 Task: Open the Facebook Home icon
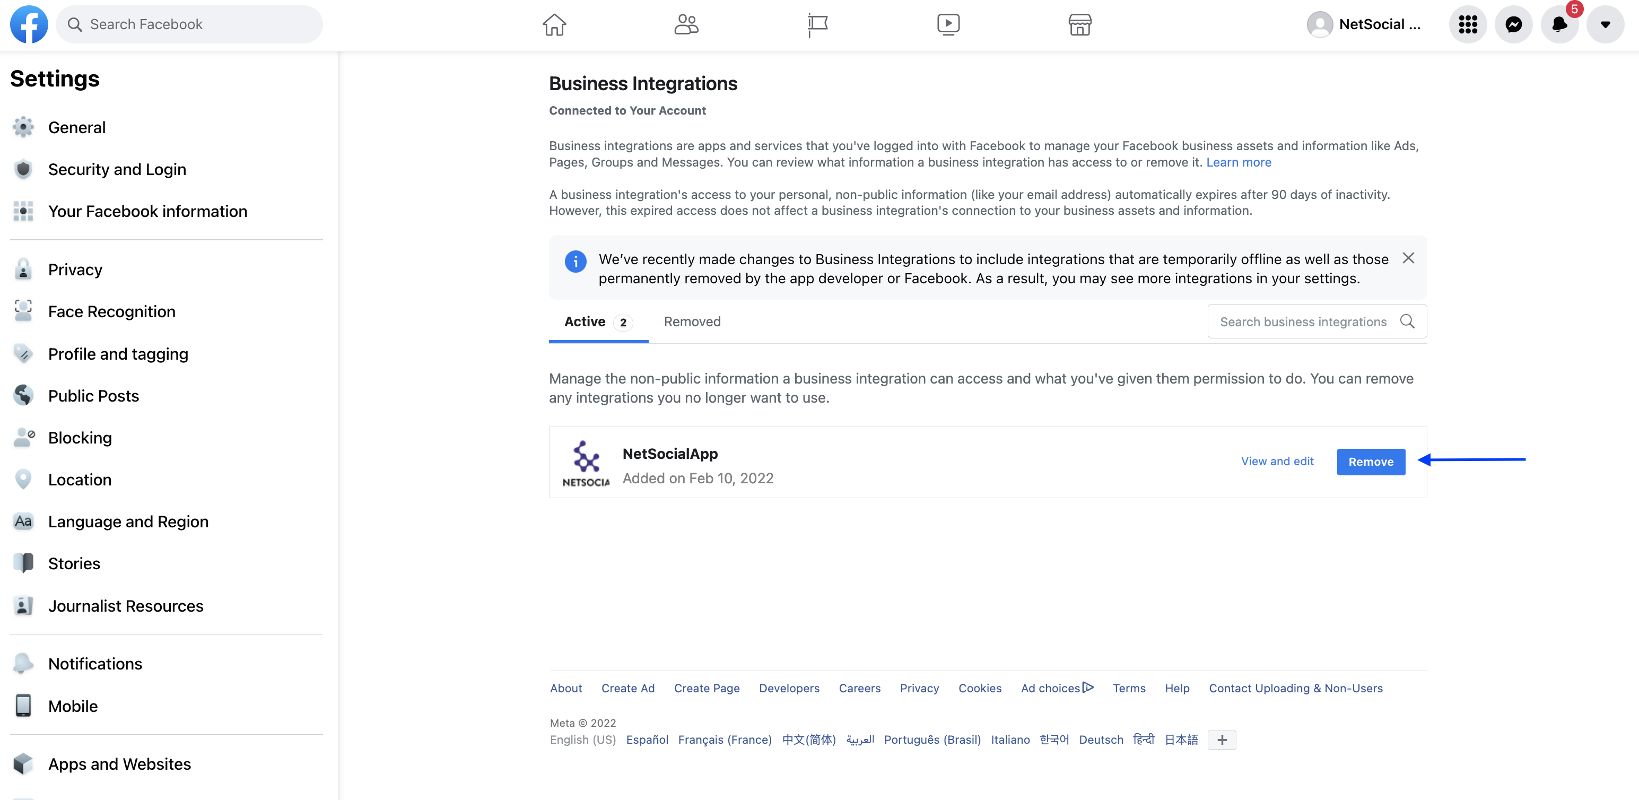pyautogui.click(x=554, y=25)
